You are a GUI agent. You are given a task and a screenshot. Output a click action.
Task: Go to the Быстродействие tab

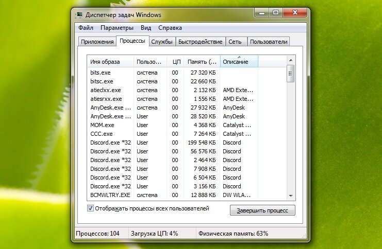point(200,42)
